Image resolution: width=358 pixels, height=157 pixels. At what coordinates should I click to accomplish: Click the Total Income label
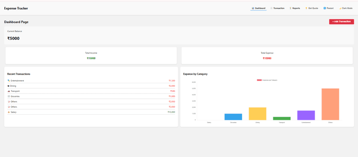(91, 53)
